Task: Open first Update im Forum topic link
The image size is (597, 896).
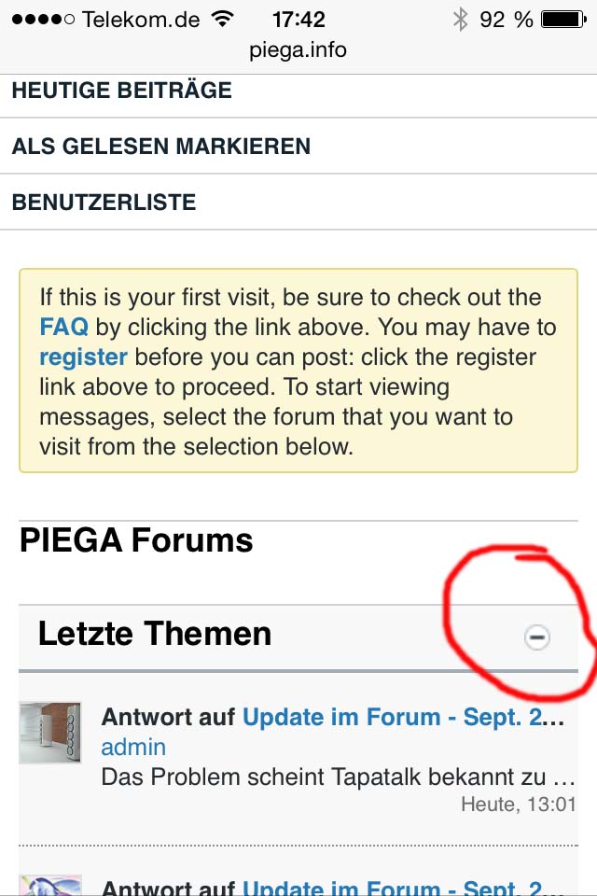Action: (403, 717)
